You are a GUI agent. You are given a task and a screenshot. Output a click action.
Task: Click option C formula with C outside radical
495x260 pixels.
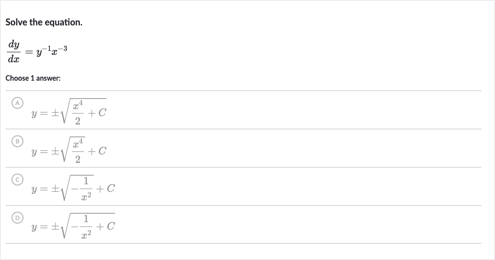(x=73, y=188)
